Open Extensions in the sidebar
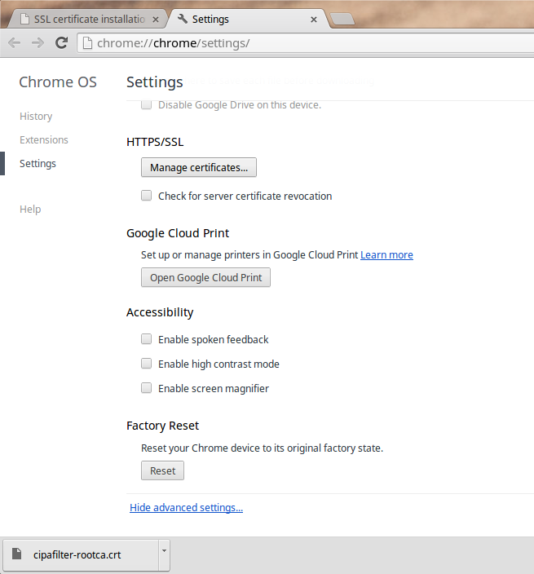Screen dimensions: 534x574 (x=44, y=140)
